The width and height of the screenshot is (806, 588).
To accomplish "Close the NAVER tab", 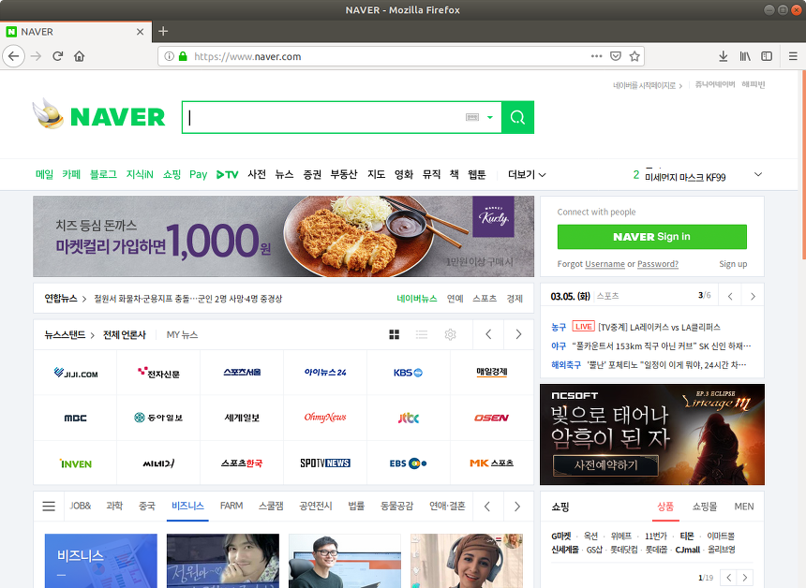I will pyautogui.click(x=140, y=32).
